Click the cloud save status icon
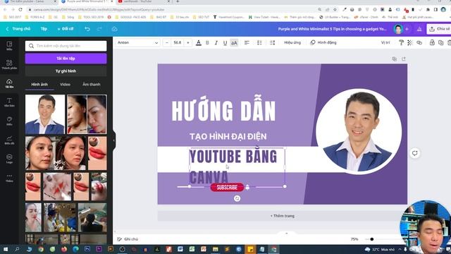This screenshot has width=451, height=254. pos(114,29)
